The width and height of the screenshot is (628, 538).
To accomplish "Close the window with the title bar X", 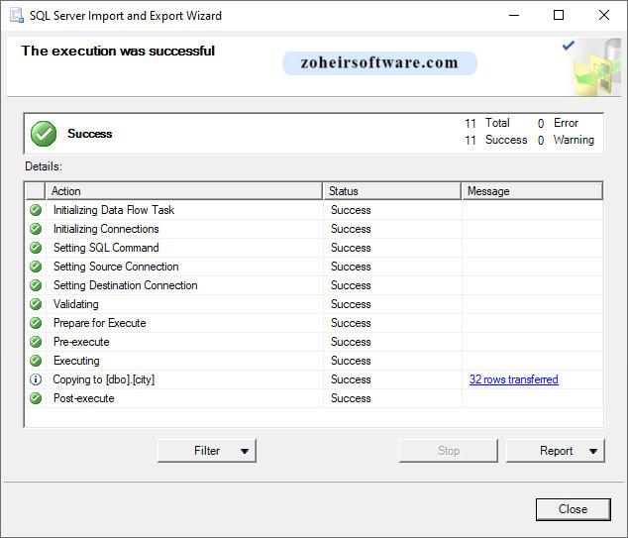I will 604,15.
